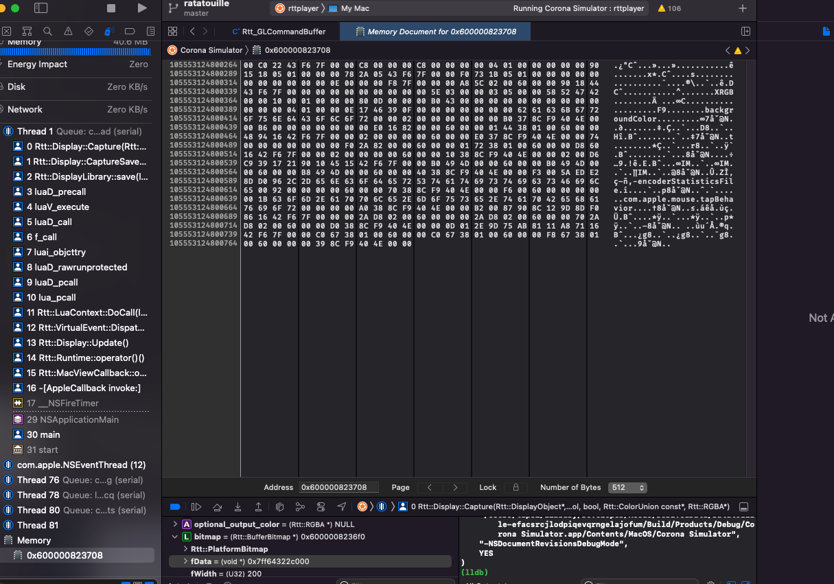The image size is (834, 584).
Task: Click the plus Library button
Action: pos(742,8)
